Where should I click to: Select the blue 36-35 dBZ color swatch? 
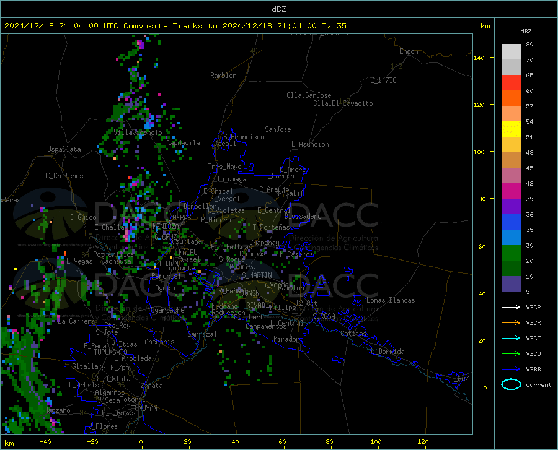pyautogui.click(x=511, y=222)
